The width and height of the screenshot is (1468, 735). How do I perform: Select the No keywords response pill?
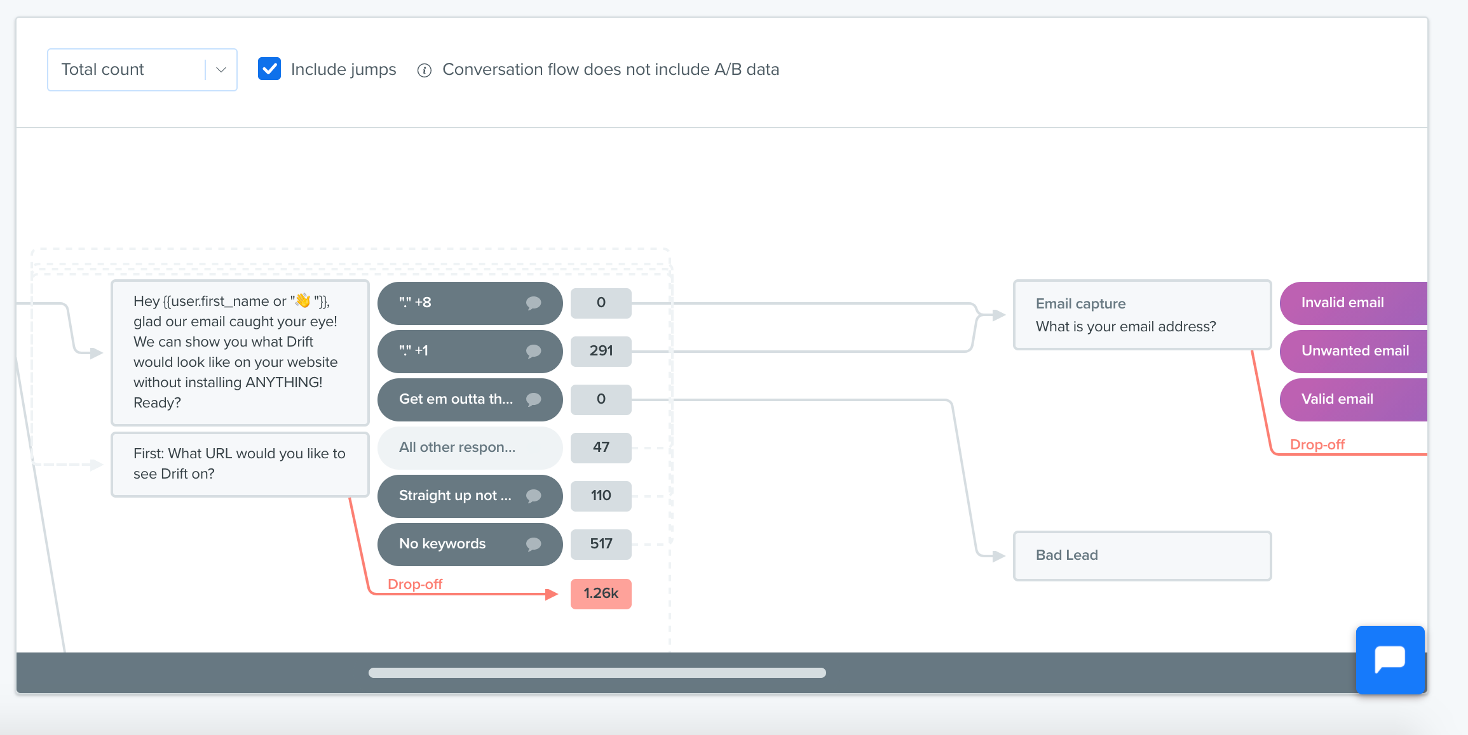coord(470,545)
